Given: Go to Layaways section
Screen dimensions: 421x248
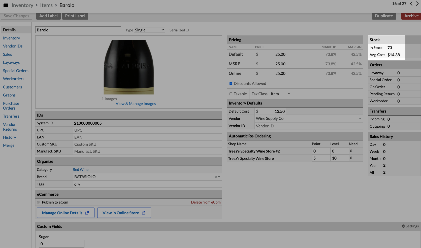Looking at the screenshot, I should [x=11, y=62].
